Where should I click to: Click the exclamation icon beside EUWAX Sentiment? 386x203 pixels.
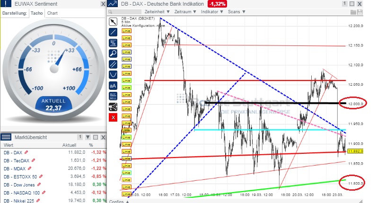(x=6, y=3)
